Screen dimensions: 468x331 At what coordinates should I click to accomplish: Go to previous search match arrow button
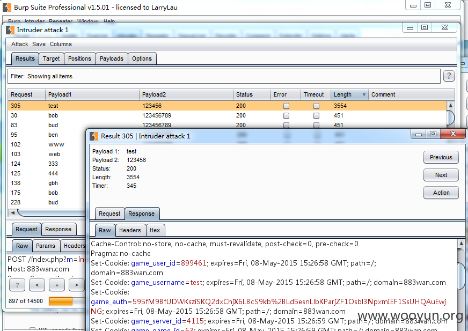pos(37,285)
